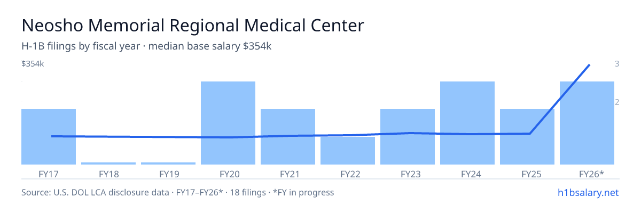Click the Neosho Memorial Regional Medical Center title
This screenshot has height=213, width=641.
click(193, 26)
